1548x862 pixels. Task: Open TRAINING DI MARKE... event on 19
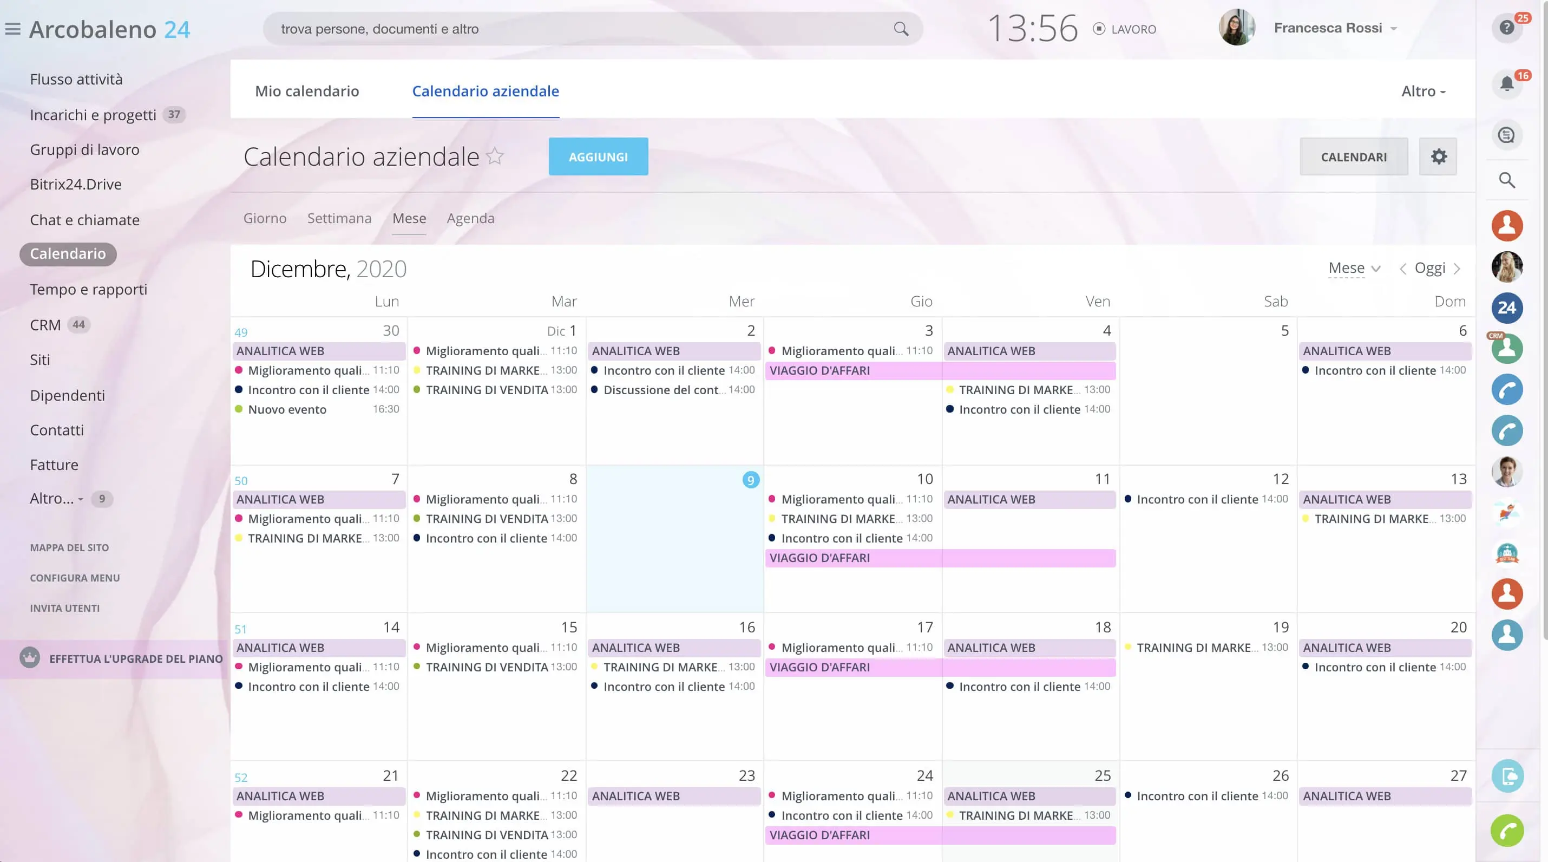(1206, 648)
